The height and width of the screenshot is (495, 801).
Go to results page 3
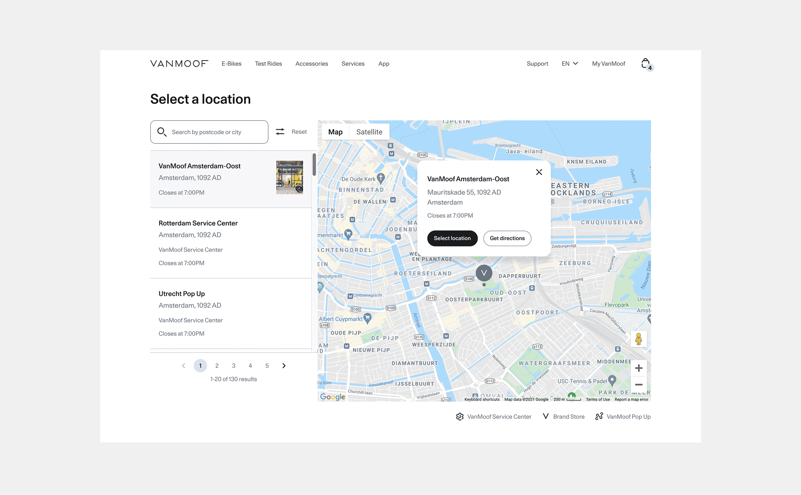point(233,366)
